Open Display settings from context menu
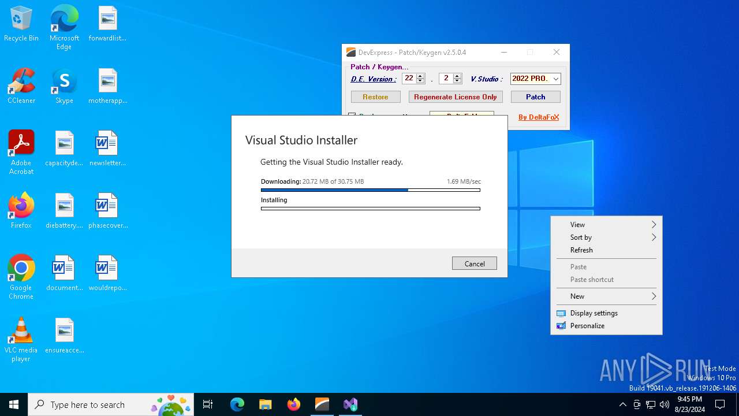 [606, 313]
